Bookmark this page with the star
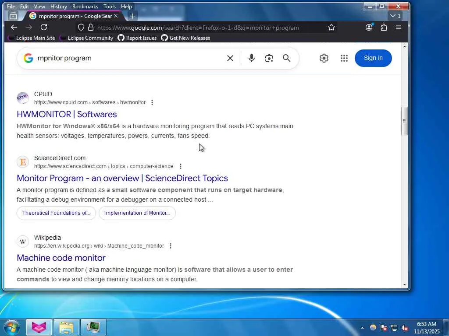Image resolution: width=449 pixels, height=336 pixels. (x=331, y=28)
